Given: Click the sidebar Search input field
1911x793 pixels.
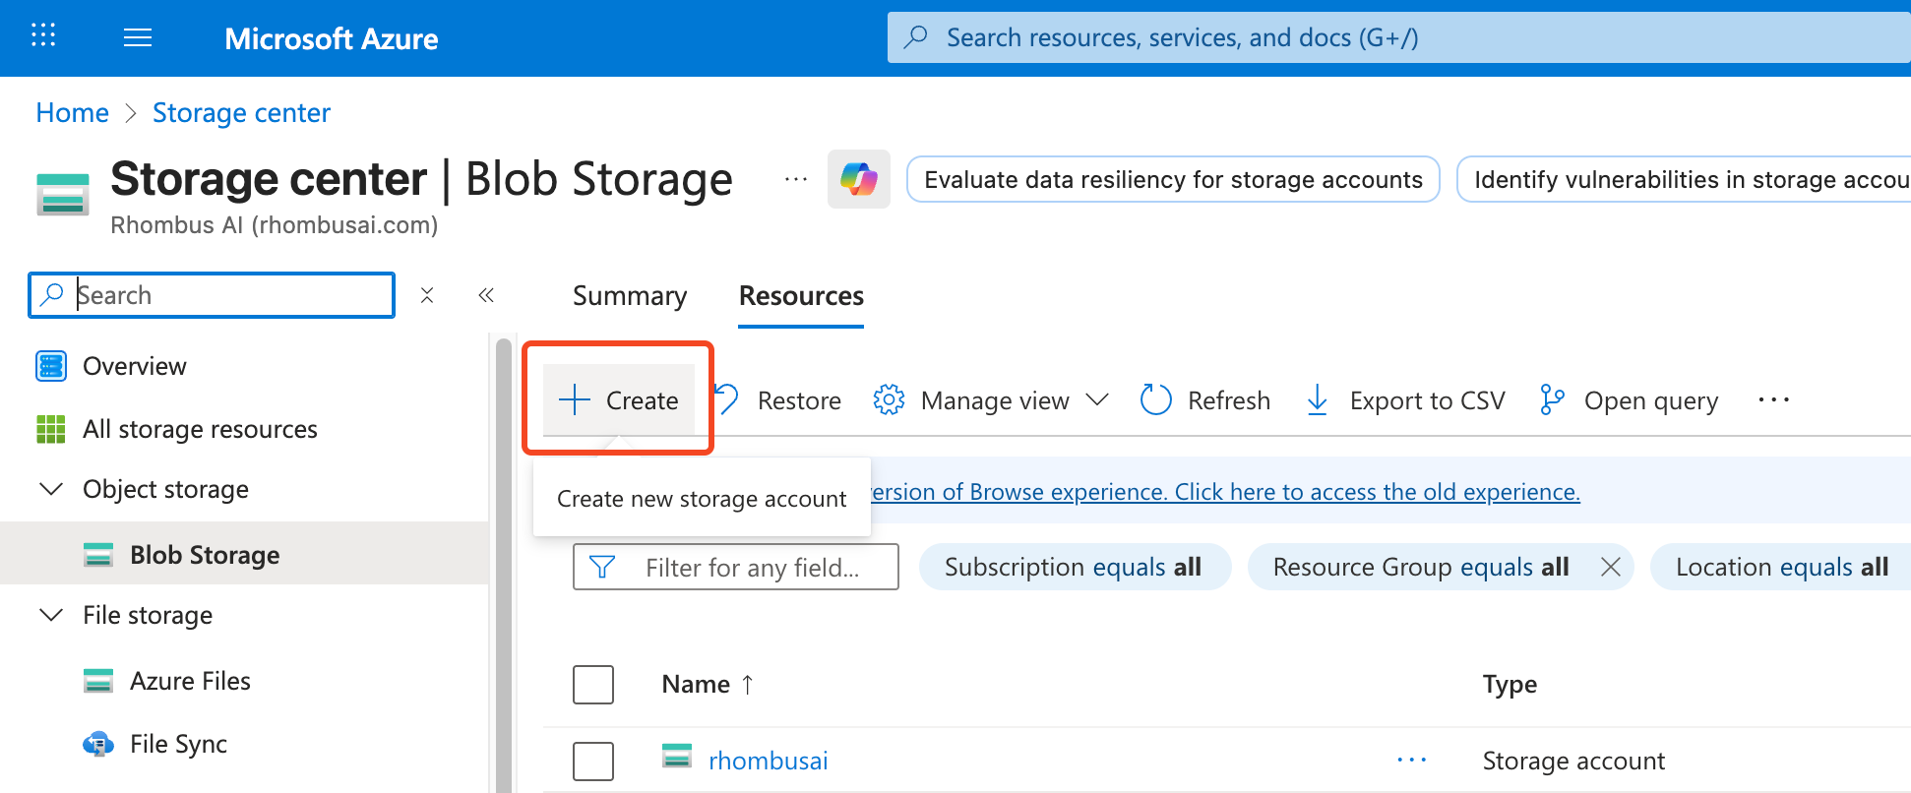Looking at the screenshot, I should [212, 295].
